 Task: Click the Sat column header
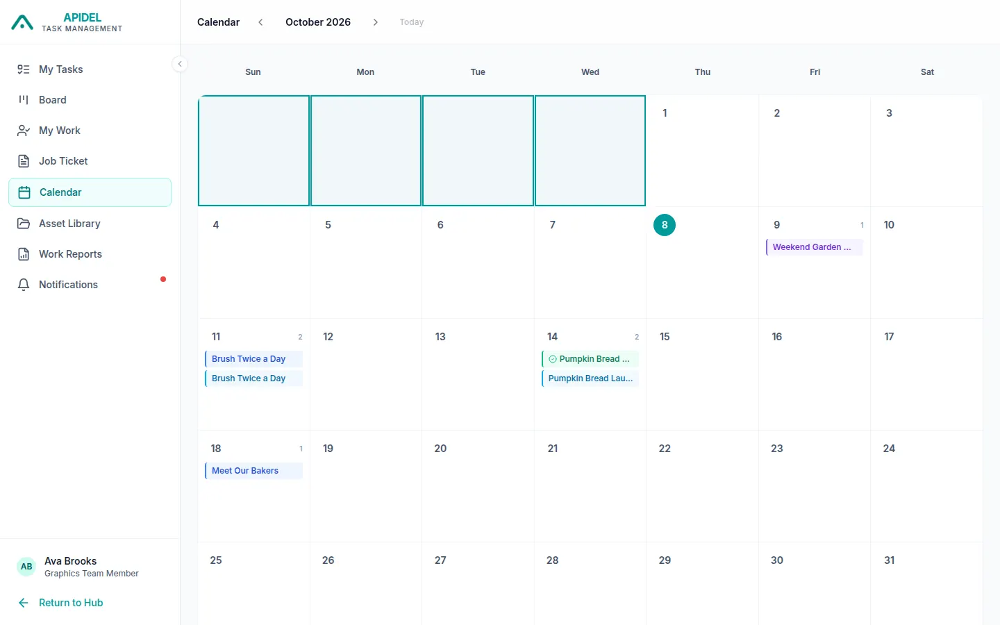[927, 72]
